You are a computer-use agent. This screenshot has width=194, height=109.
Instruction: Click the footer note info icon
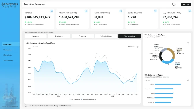[x=26, y=106]
